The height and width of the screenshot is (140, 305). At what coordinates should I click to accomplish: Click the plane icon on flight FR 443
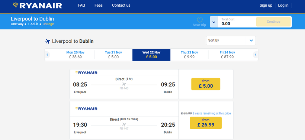click(x=124, y=85)
